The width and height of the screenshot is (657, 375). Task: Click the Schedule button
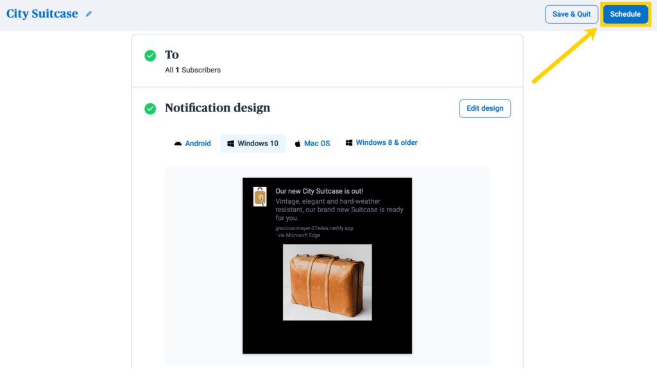click(x=625, y=14)
